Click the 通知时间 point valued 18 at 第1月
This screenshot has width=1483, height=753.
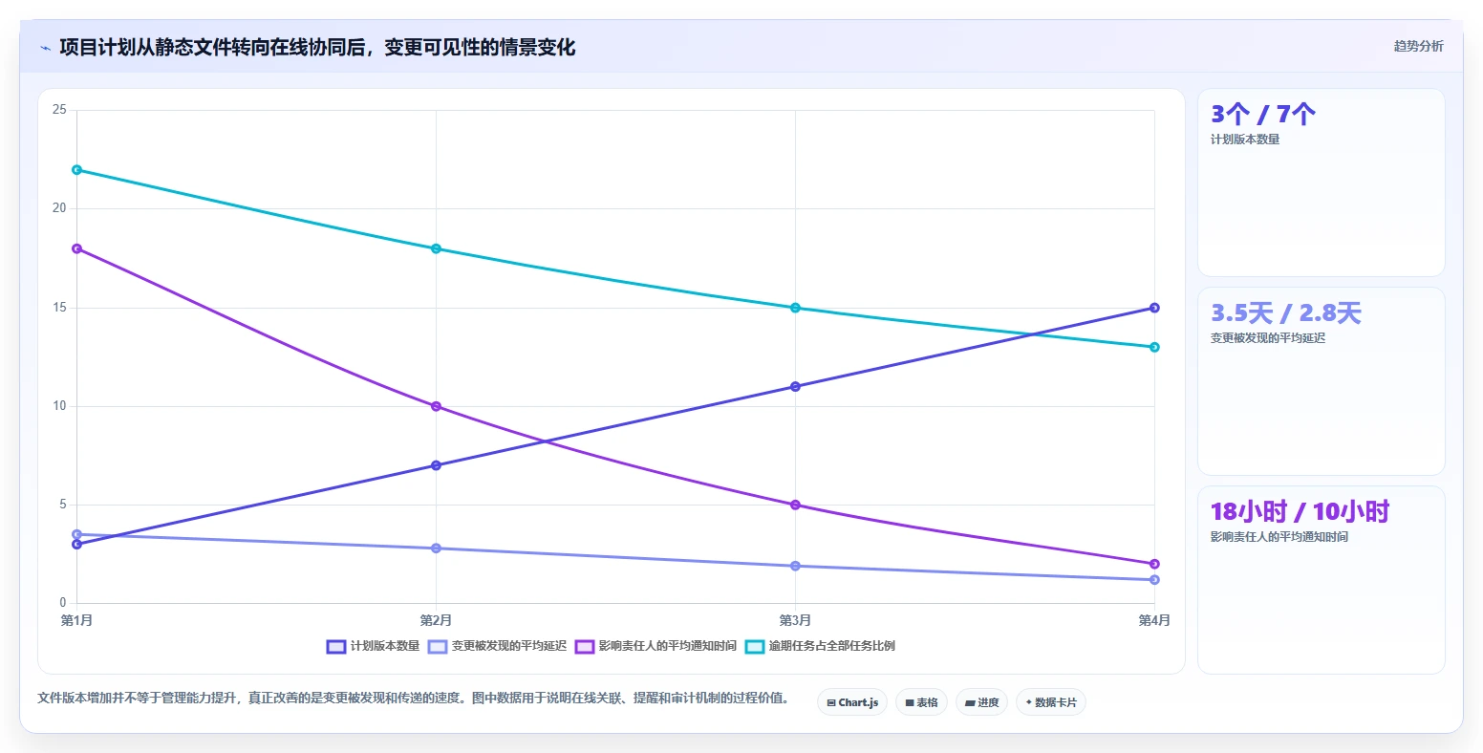(76, 248)
